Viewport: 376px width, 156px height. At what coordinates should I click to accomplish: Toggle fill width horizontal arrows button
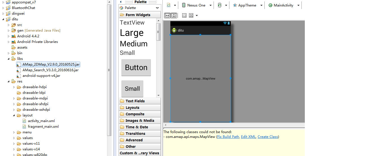point(167,15)
